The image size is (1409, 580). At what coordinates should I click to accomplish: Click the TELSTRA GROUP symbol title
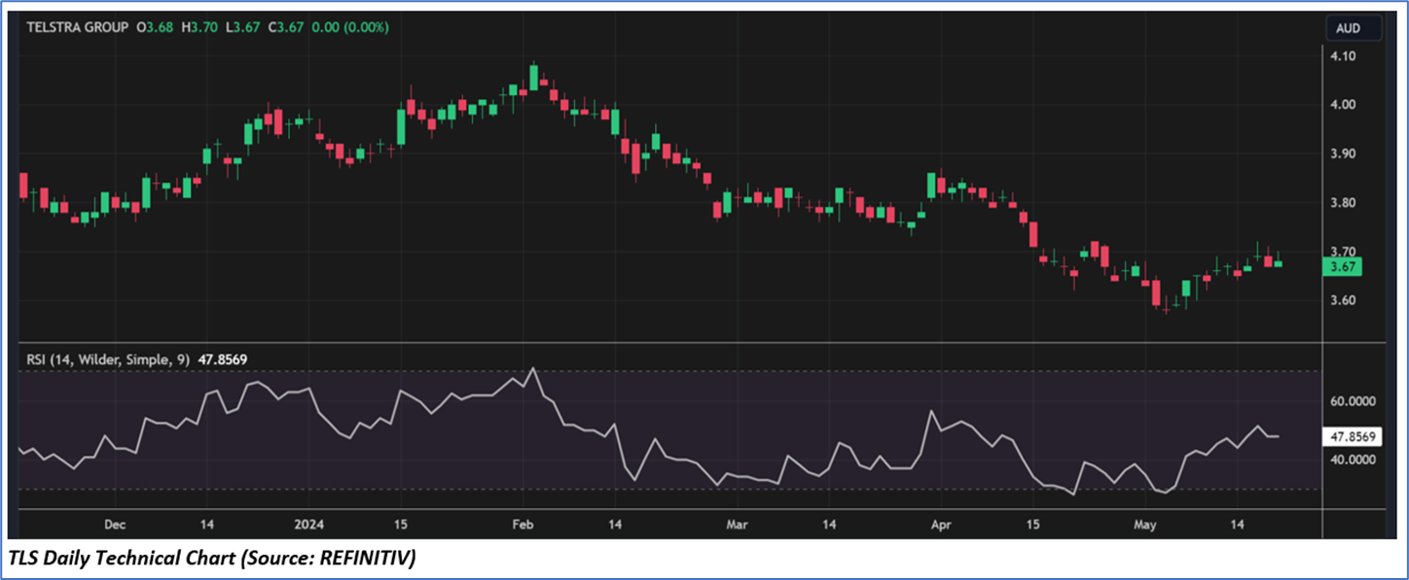[78, 27]
